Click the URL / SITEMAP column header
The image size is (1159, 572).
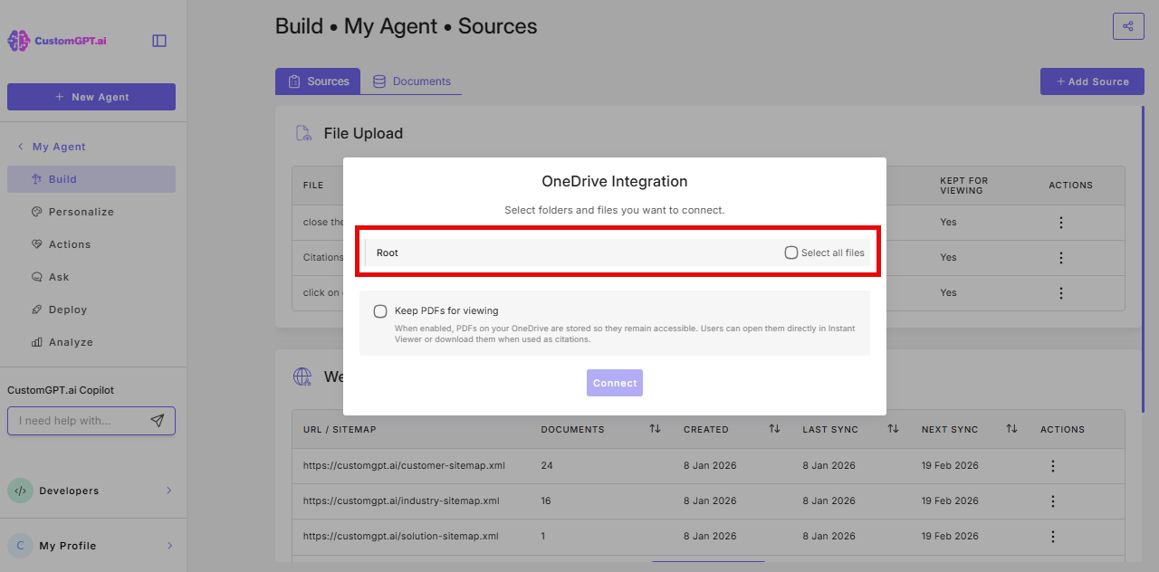(340, 429)
